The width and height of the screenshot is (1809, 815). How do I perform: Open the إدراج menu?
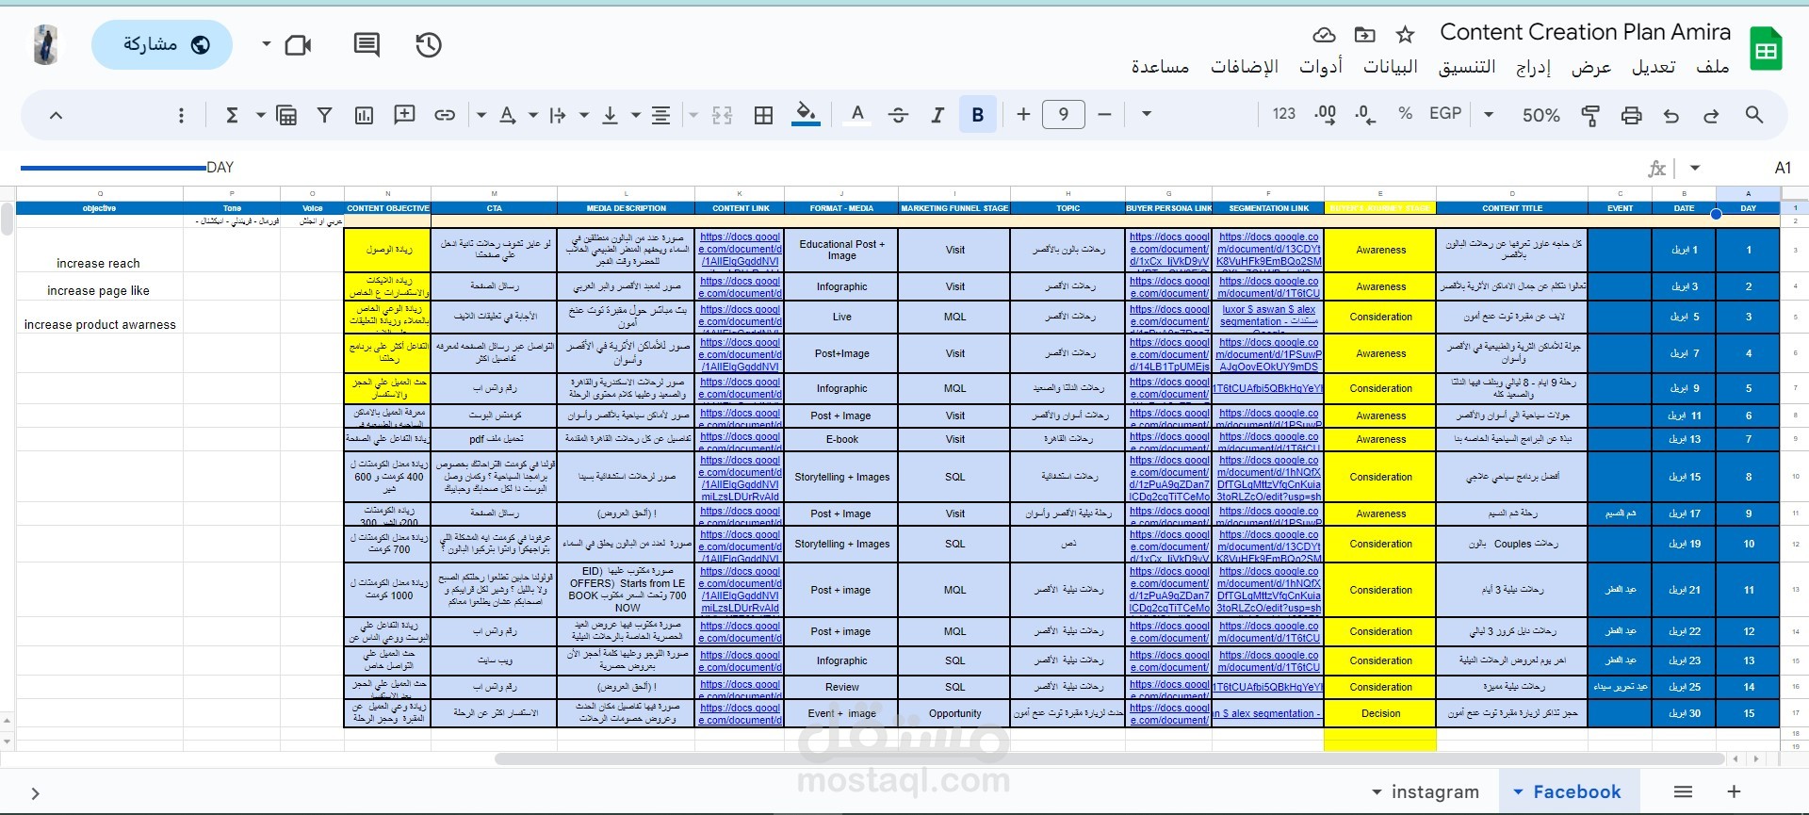pos(1533,67)
